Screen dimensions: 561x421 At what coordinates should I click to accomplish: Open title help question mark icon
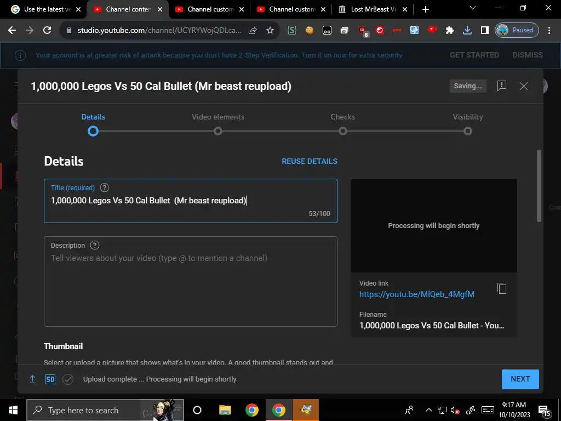click(x=105, y=187)
